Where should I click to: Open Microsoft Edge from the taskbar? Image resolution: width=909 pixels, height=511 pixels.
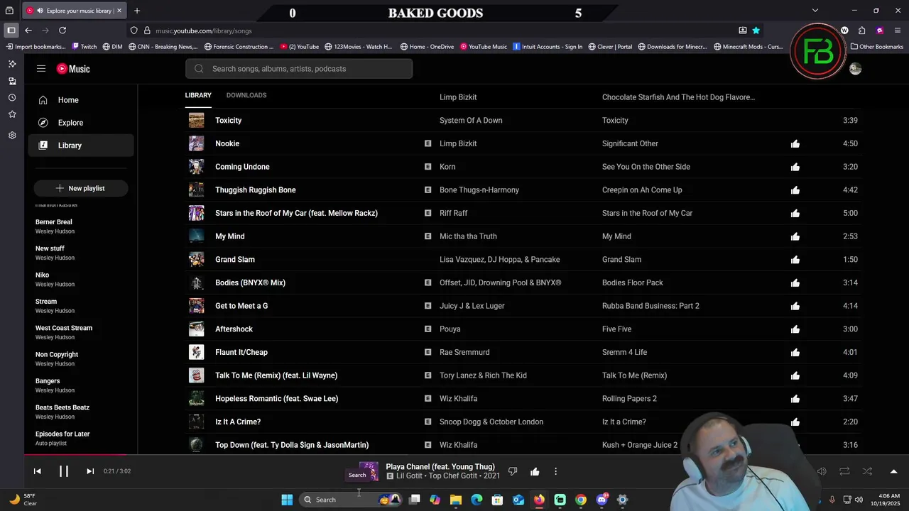pos(477,500)
